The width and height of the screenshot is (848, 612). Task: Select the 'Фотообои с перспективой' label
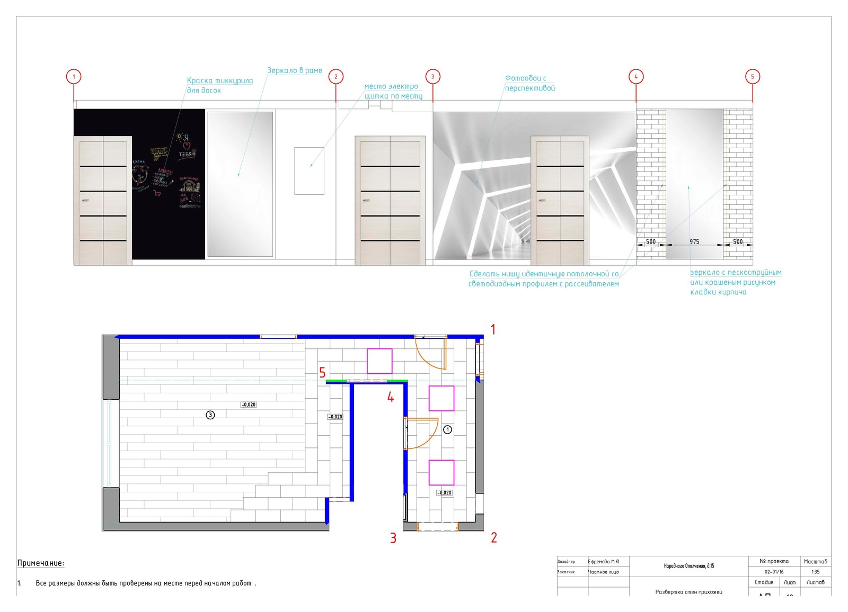coord(529,83)
